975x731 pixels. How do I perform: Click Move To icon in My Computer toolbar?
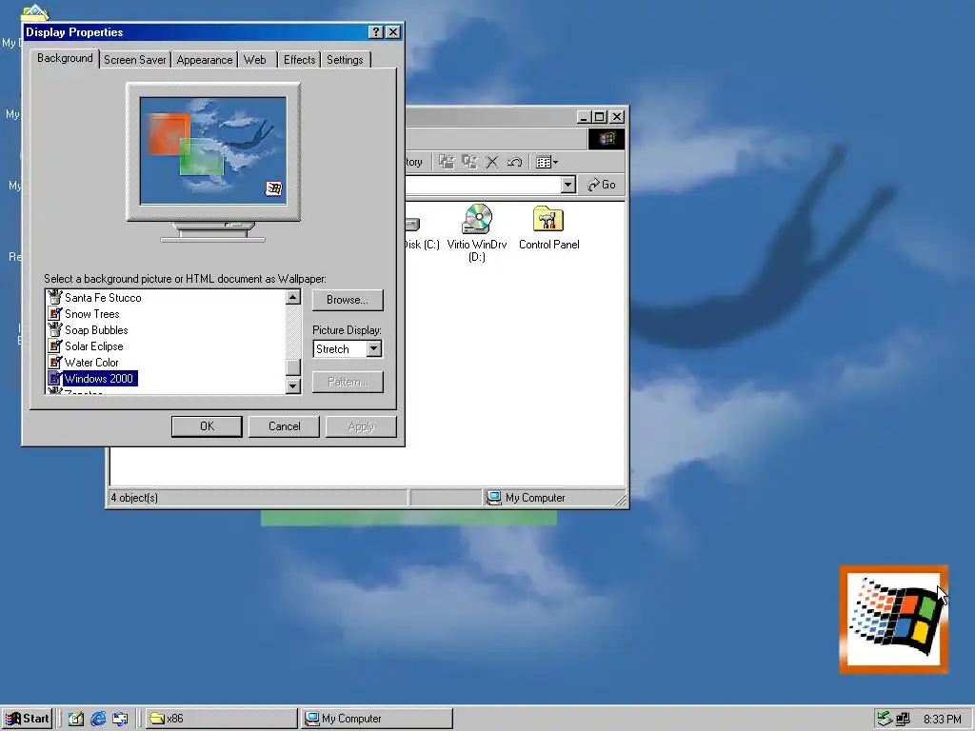446,162
